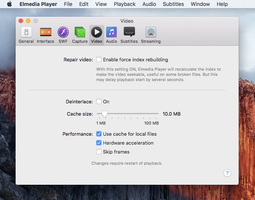255x200 pixels.
Task: Open the View menu
Action: [x=101, y=4]
